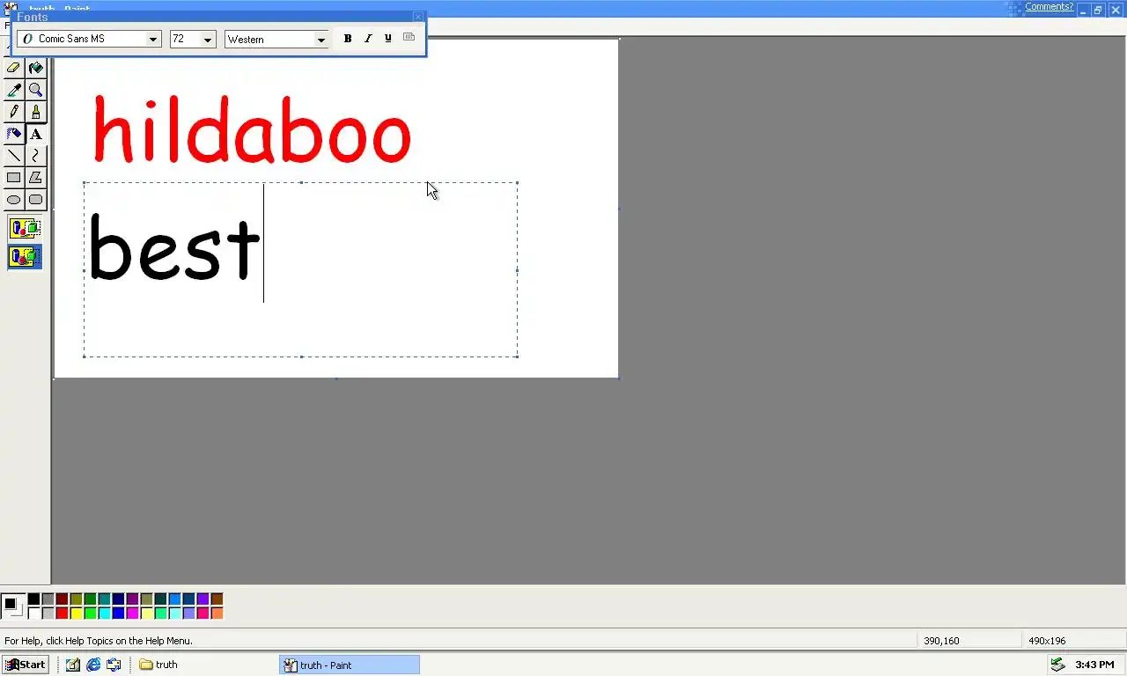The image size is (1127, 676).
Task: Click the Paint application title bar icon
Action: 11,8
